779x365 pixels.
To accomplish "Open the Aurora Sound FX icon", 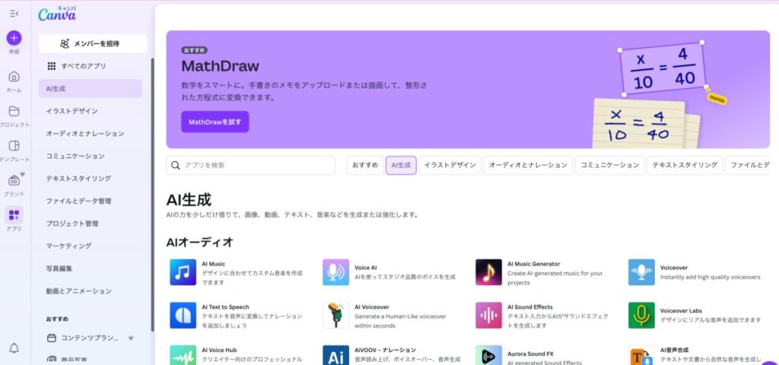I will tap(488, 356).
